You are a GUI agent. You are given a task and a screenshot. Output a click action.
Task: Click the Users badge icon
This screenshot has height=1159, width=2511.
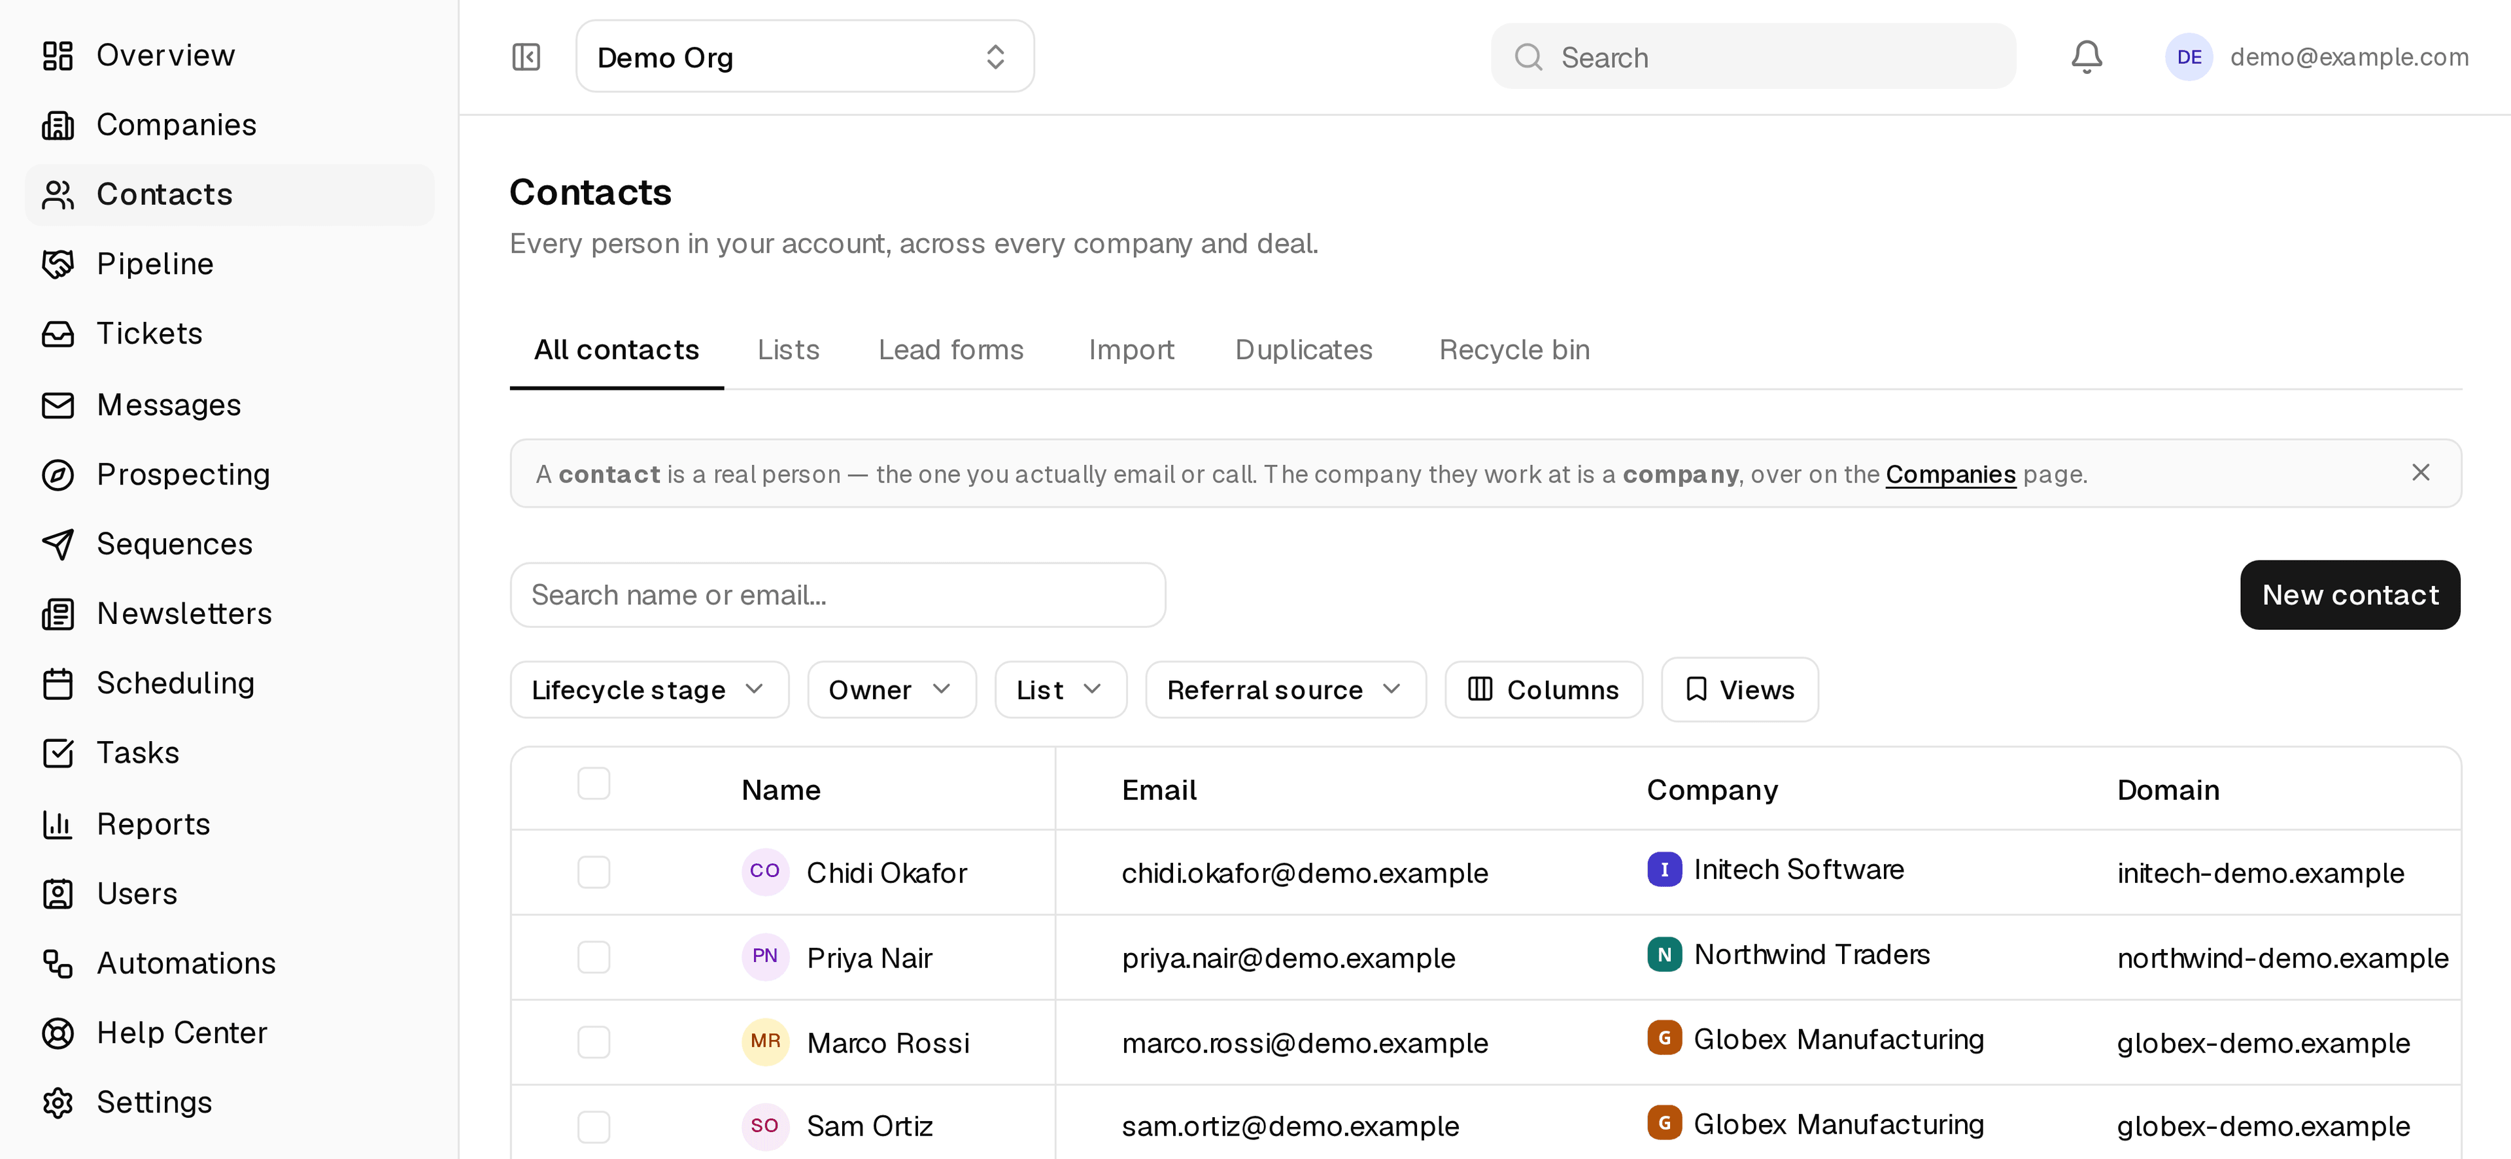click(x=58, y=894)
